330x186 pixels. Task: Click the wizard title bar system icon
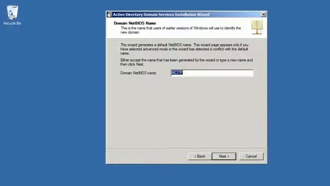coord(109,14)
